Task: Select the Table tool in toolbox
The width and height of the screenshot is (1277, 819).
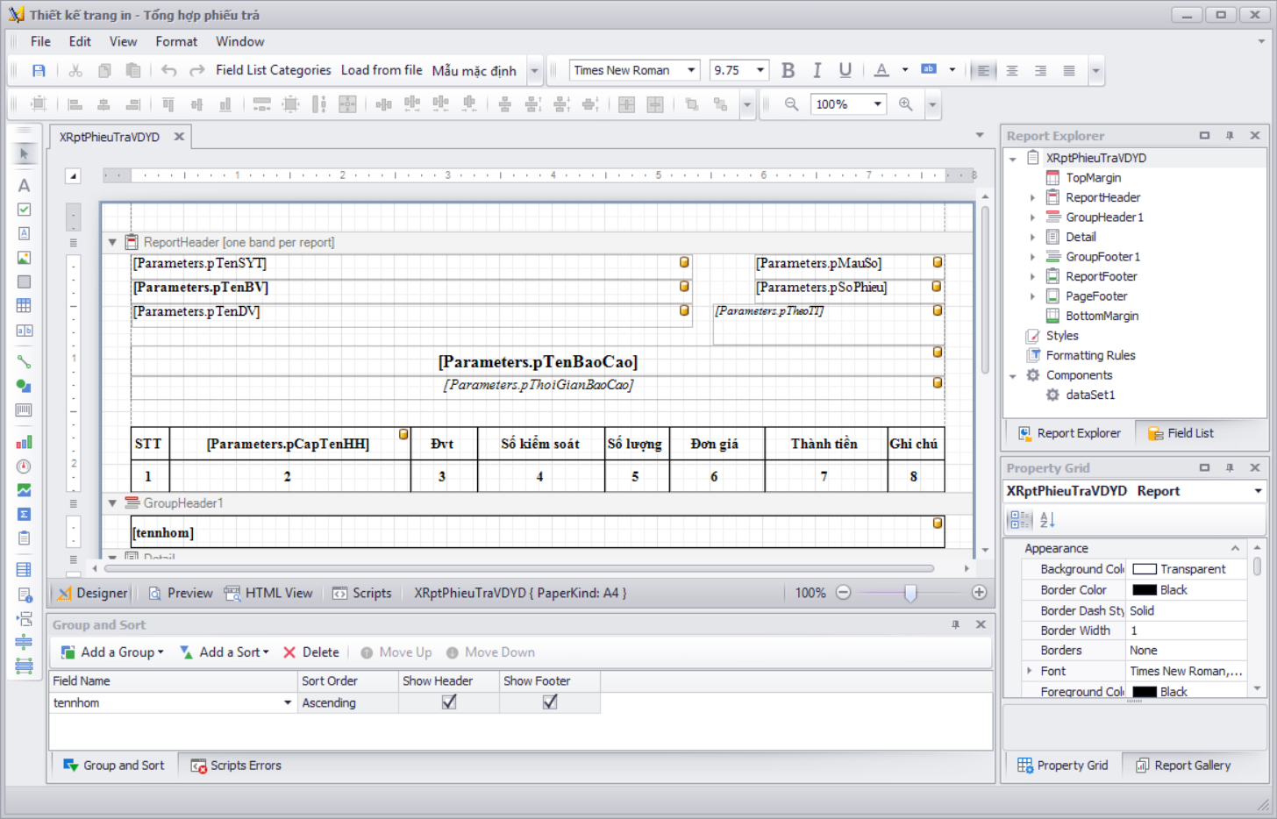Action: (24, 306)
